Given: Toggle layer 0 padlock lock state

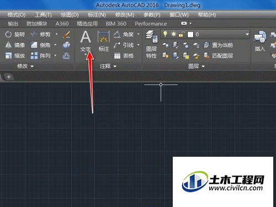Looking at the screenshot, I should (x=182, y=34).
